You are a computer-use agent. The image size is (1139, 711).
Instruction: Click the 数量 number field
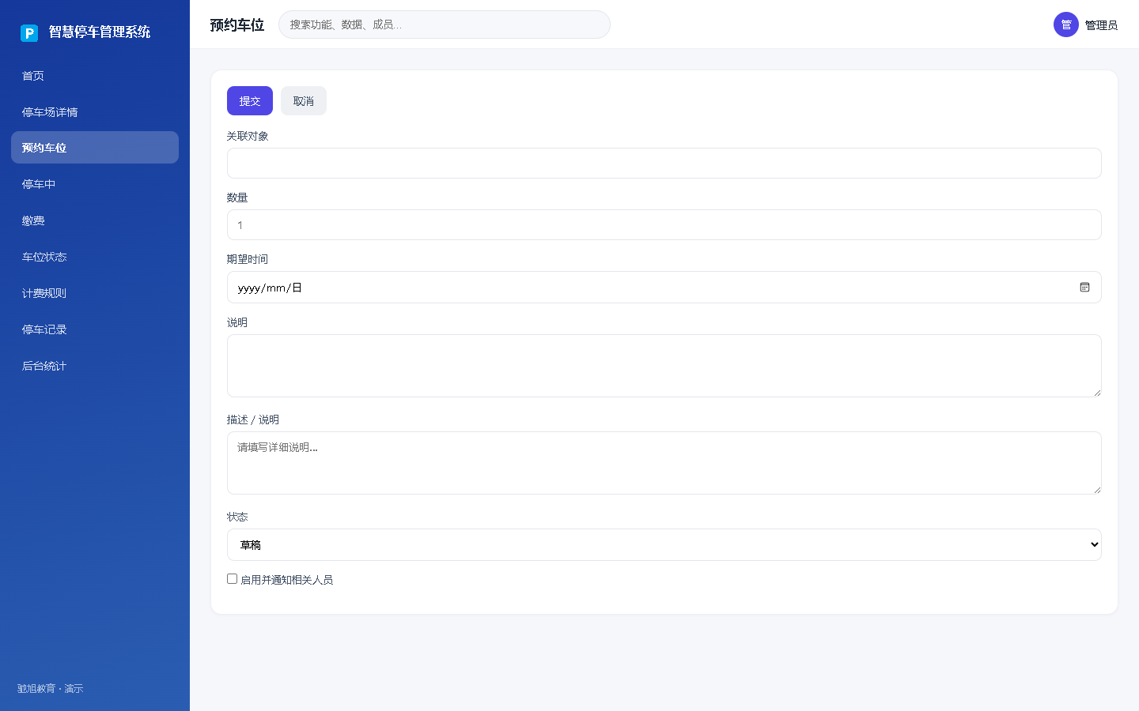point(664,225)
